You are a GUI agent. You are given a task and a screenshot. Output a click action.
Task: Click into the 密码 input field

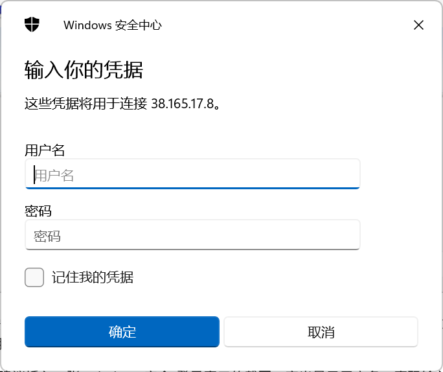pos(192,235)
